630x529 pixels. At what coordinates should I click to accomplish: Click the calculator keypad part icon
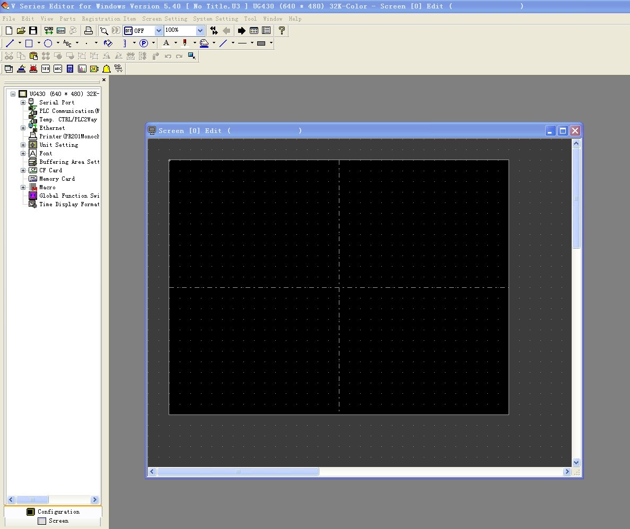pos(70,69)
